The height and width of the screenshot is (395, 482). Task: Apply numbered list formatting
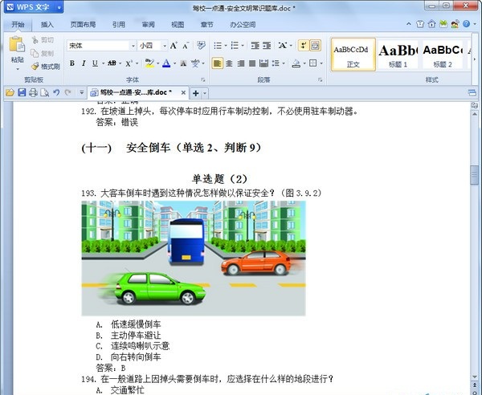(x=235, y=46)
